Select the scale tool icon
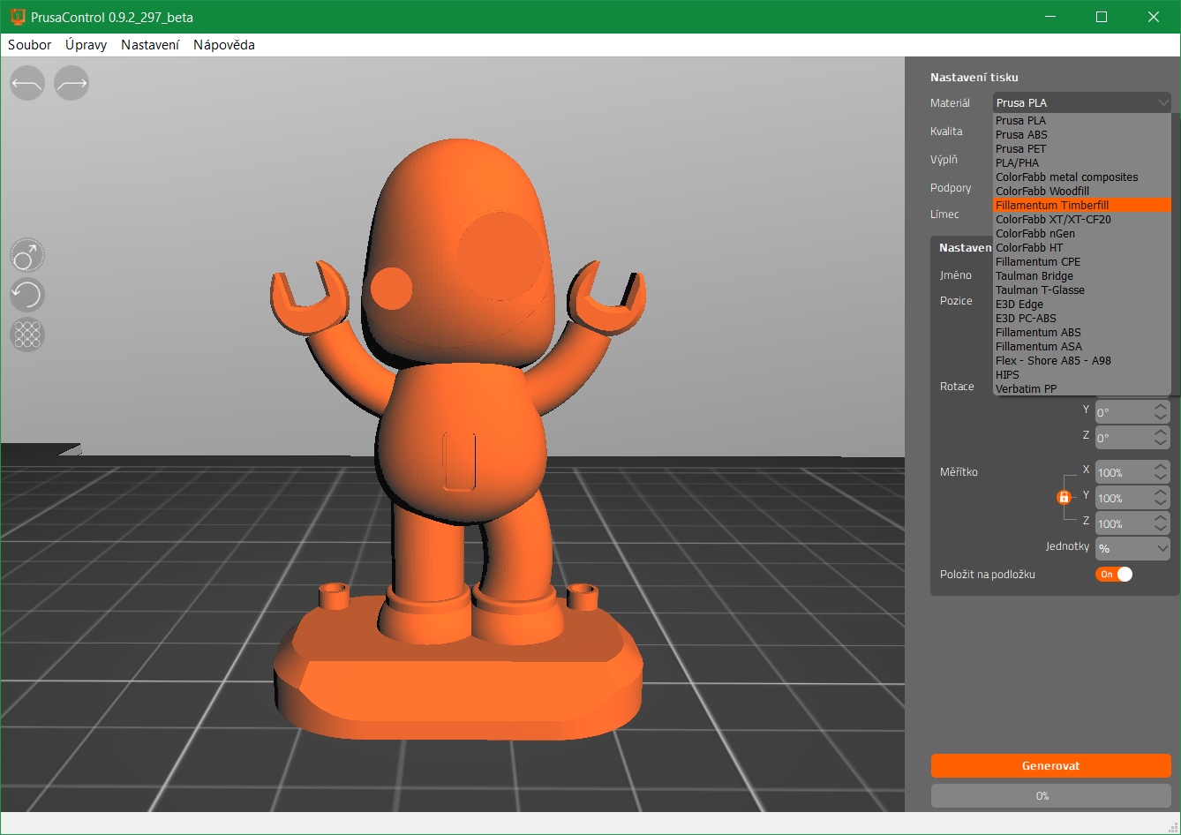This screenshot has width=1181, height=835. point(27,255)
